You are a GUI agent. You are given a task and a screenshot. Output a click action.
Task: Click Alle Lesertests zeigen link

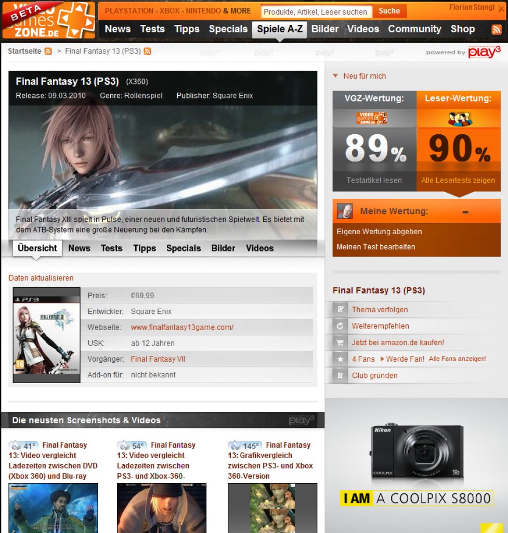458,181
